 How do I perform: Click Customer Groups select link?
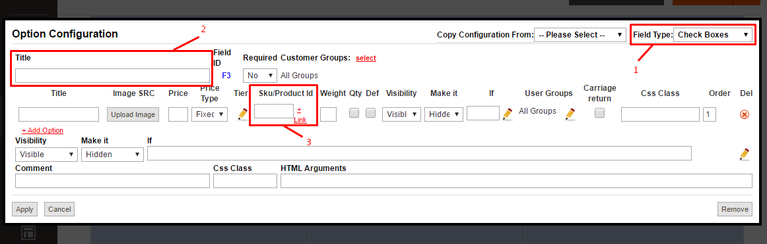pos(366,58)
